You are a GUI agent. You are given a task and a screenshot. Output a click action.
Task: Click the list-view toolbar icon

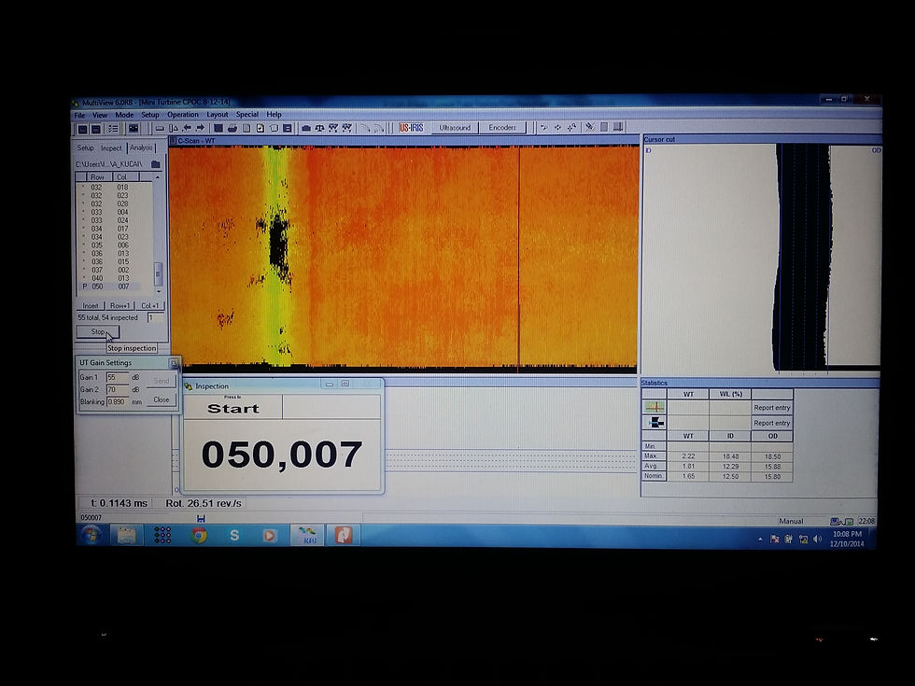(x=113, y=129)
